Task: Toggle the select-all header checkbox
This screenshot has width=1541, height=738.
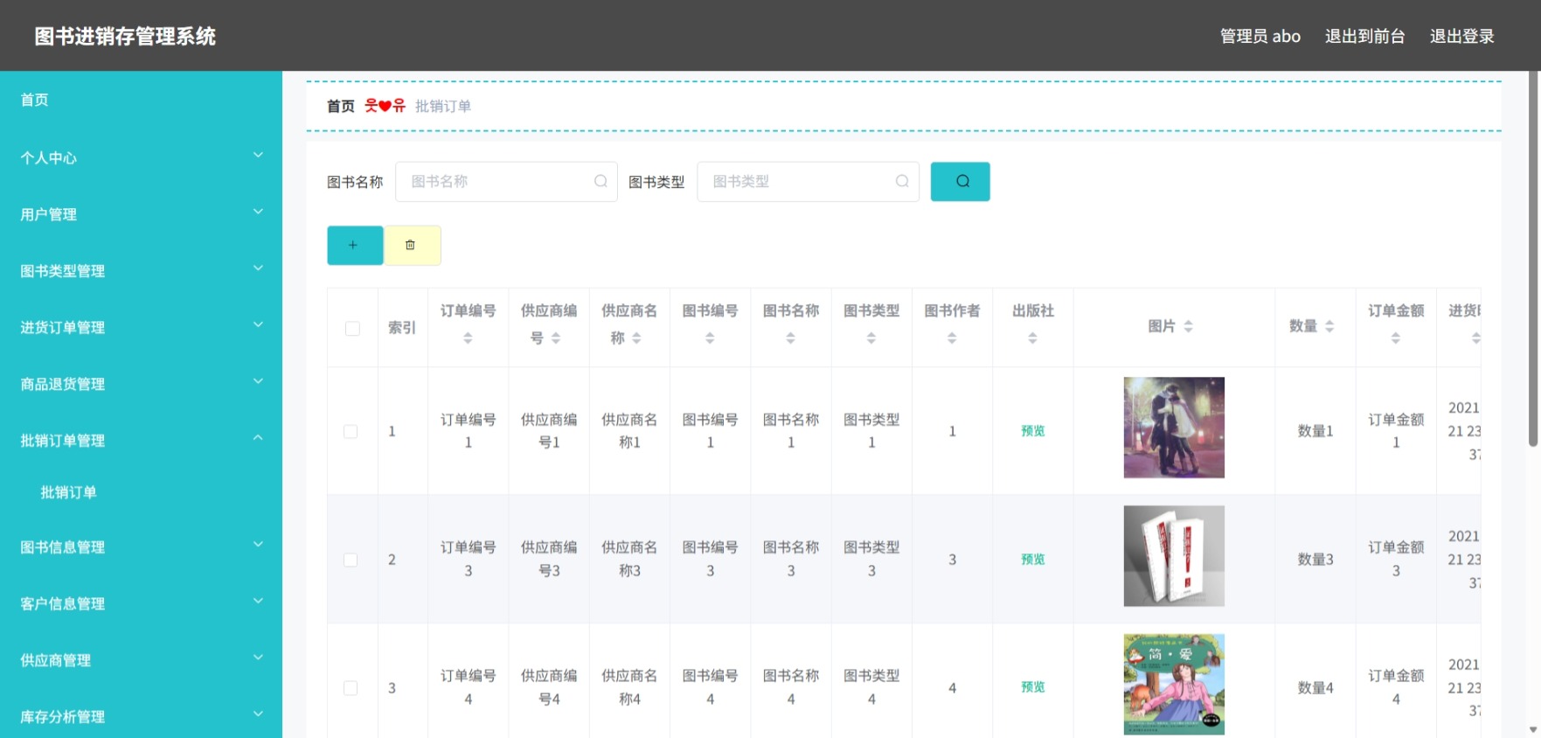Action: [352, 328]
